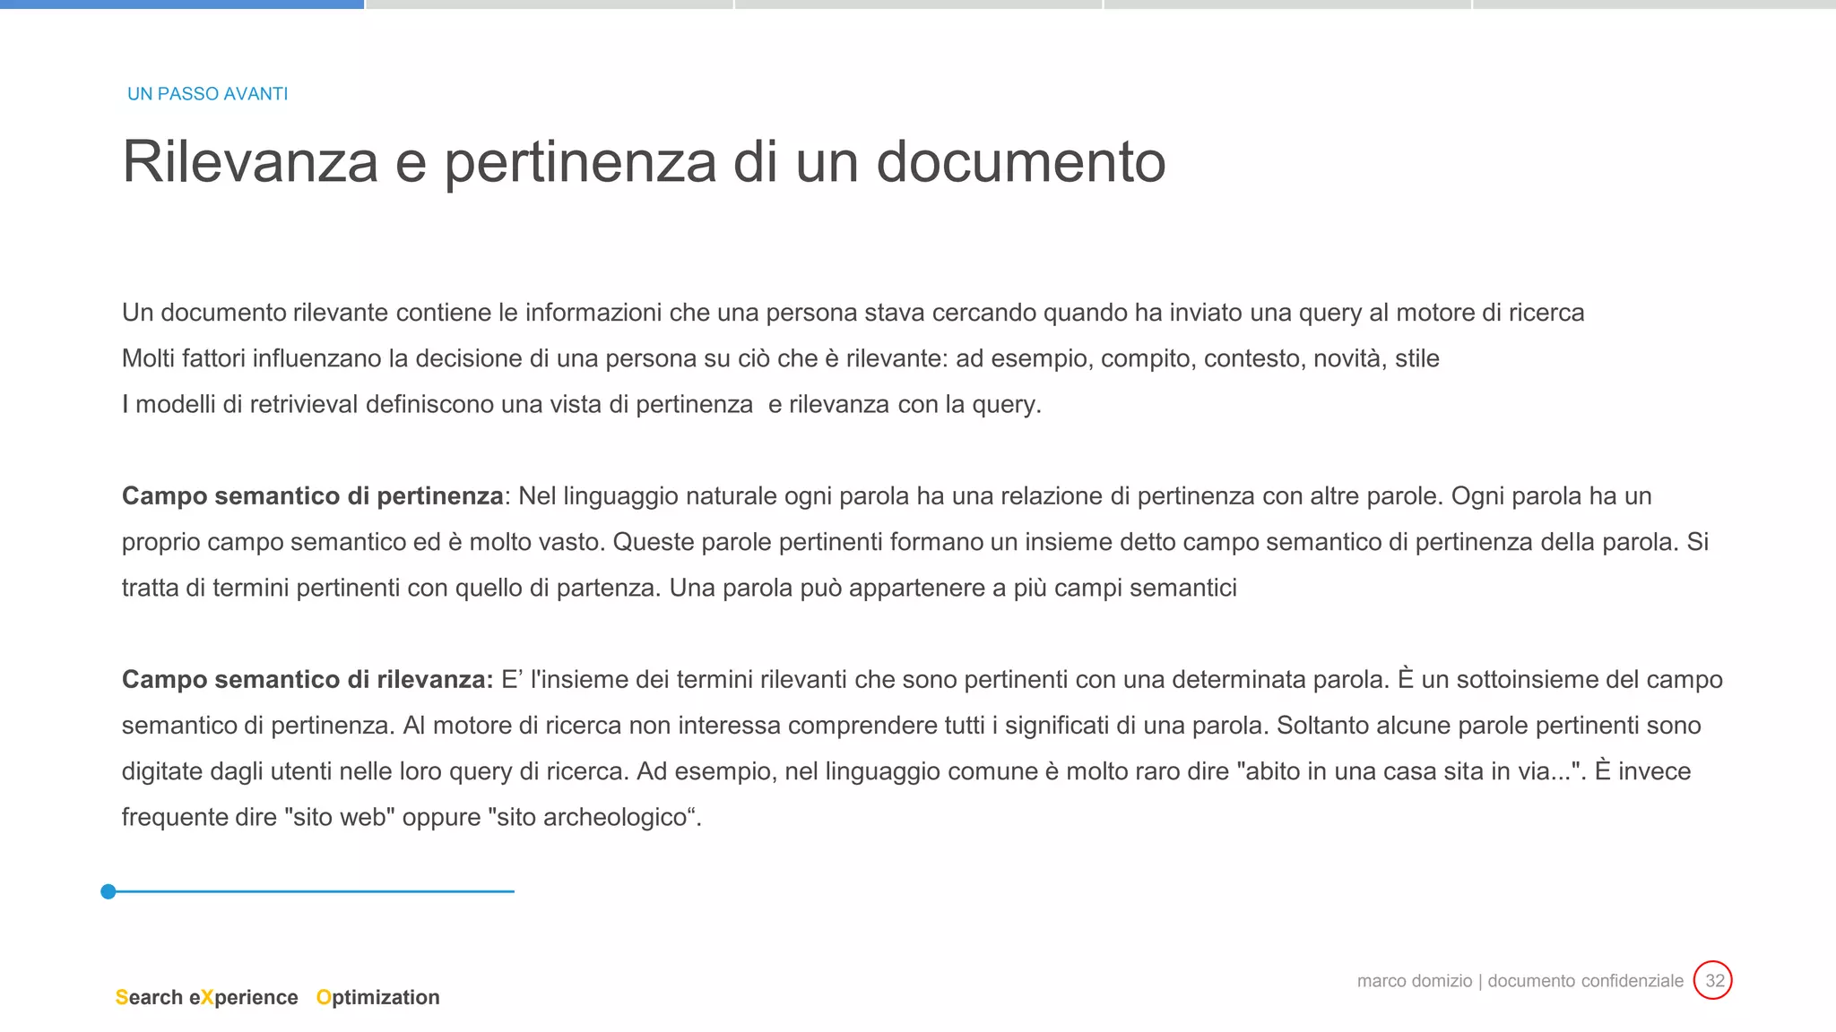
Task: Click the line starting 'Molti fattori influenzano'
Action: (x=781, y=358)
